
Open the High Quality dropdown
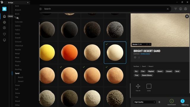145,102
